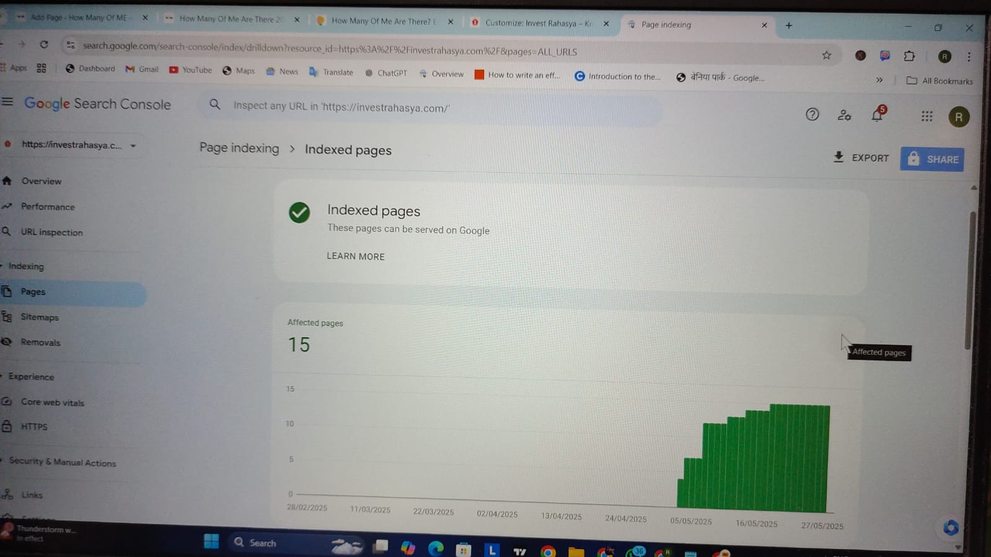
Task: Open the Google account avatar in Search Console
Action: (958, 117)
